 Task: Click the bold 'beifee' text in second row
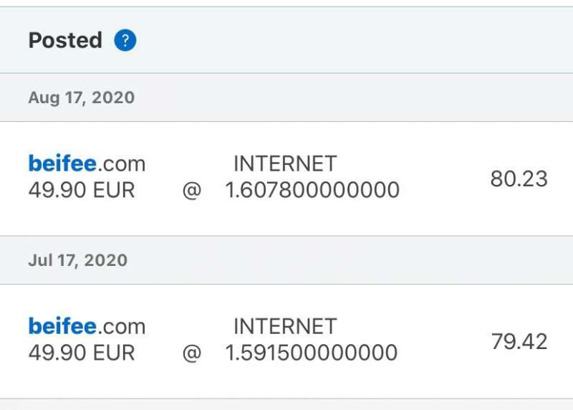click(62, 326)
